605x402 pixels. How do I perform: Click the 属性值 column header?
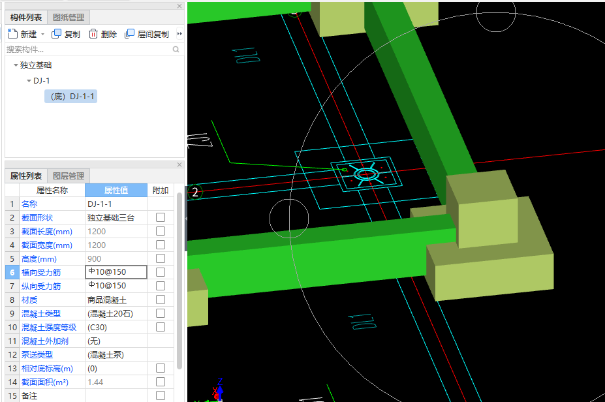point(116,190)
